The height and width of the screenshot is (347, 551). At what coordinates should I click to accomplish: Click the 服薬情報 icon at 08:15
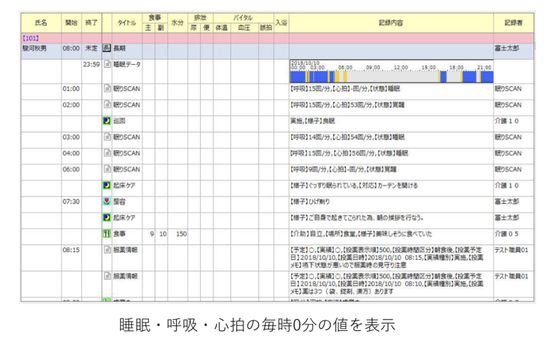[x=107, y=250]
